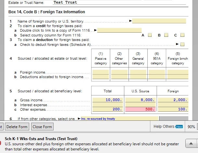Click the Delete Form button
This screenshot has height=153, width=198.
pos(17,127)
